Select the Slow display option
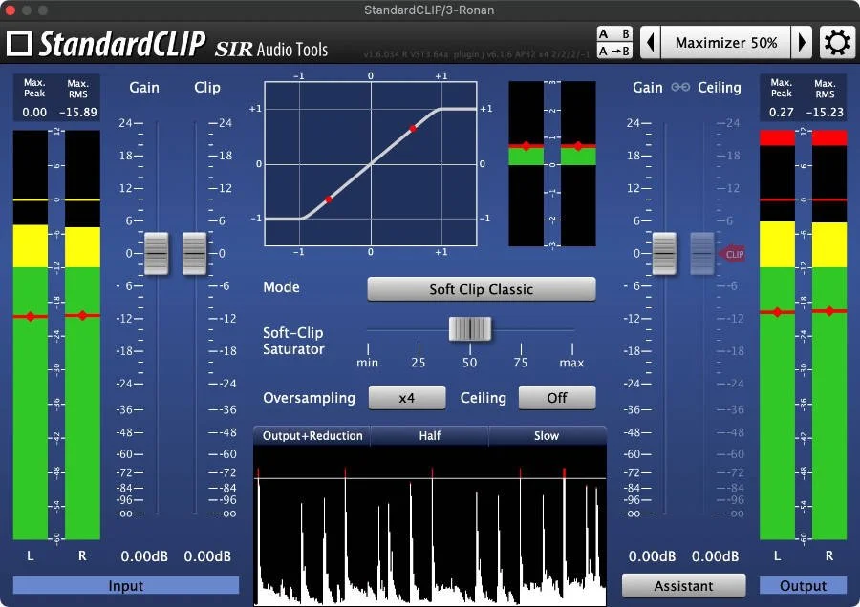 (547, 436)
